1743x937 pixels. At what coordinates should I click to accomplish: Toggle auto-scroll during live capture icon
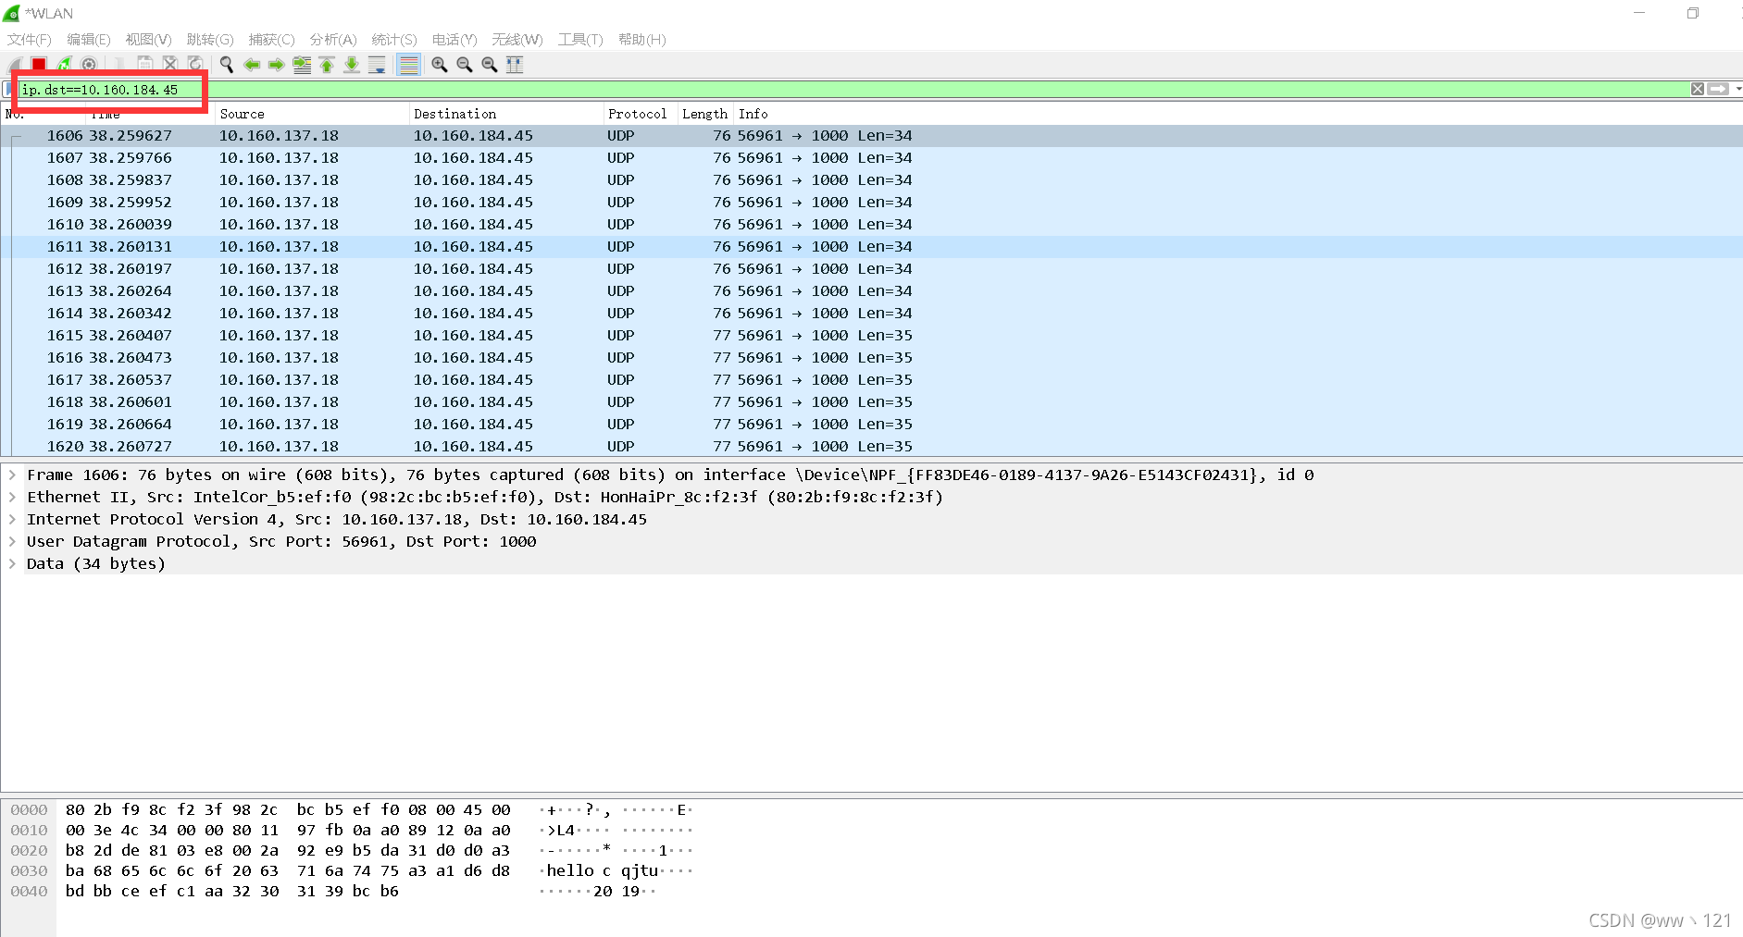(x=377, y=64)
